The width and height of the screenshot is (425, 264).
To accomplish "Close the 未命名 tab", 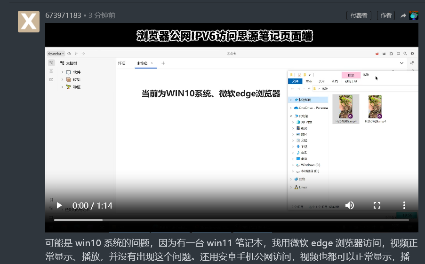I will [x=152, y=63].
